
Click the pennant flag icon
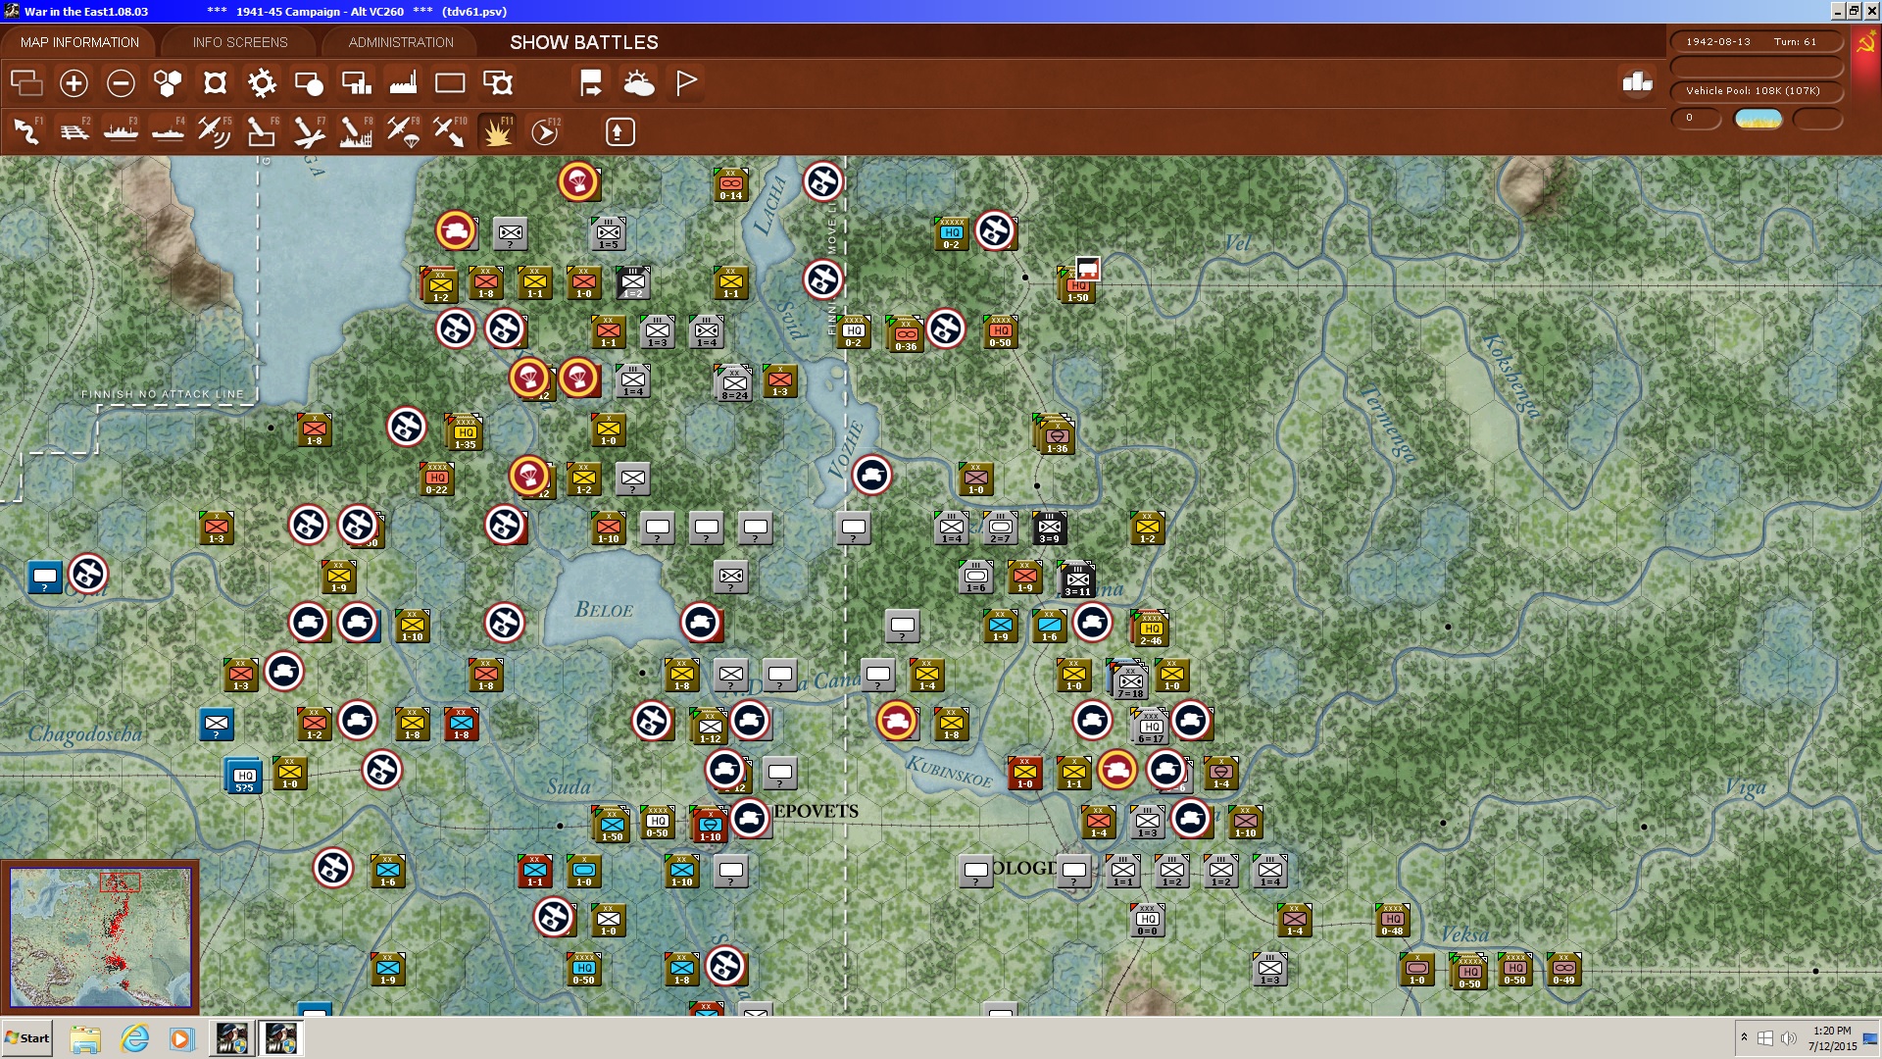686,83
